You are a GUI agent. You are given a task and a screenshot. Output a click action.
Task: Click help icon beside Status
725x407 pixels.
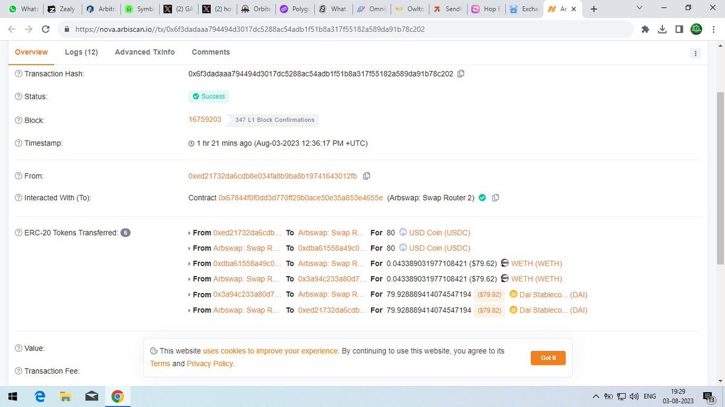19,96
